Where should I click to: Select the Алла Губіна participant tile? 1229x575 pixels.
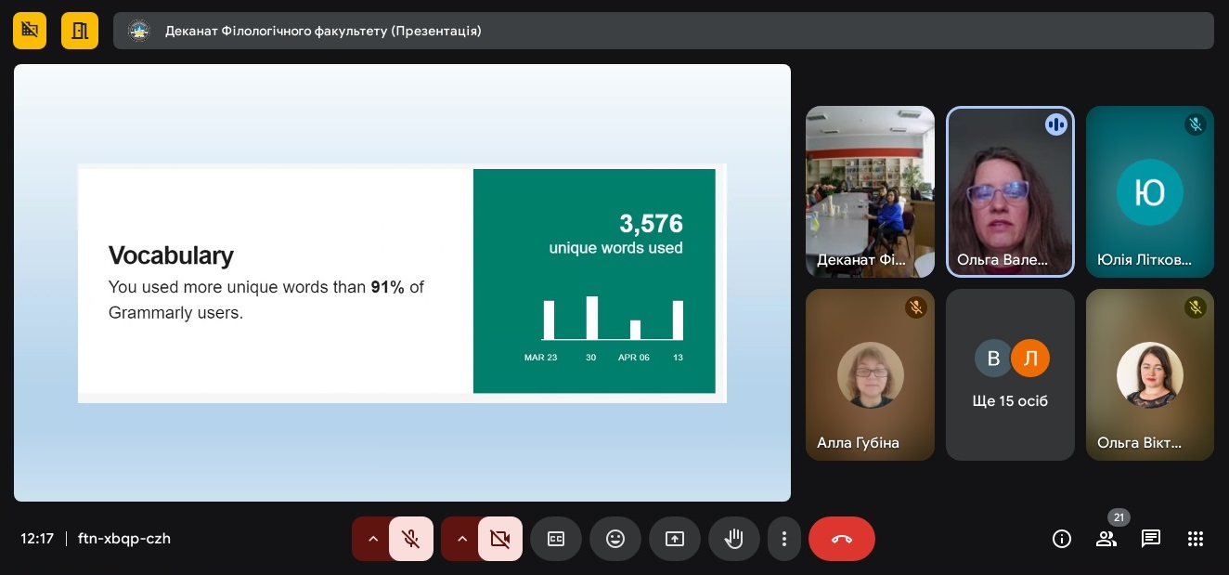(870, 374)
